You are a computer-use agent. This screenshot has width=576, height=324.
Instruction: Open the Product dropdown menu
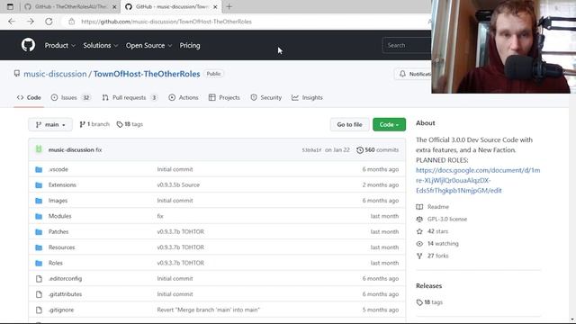(60, 46)
